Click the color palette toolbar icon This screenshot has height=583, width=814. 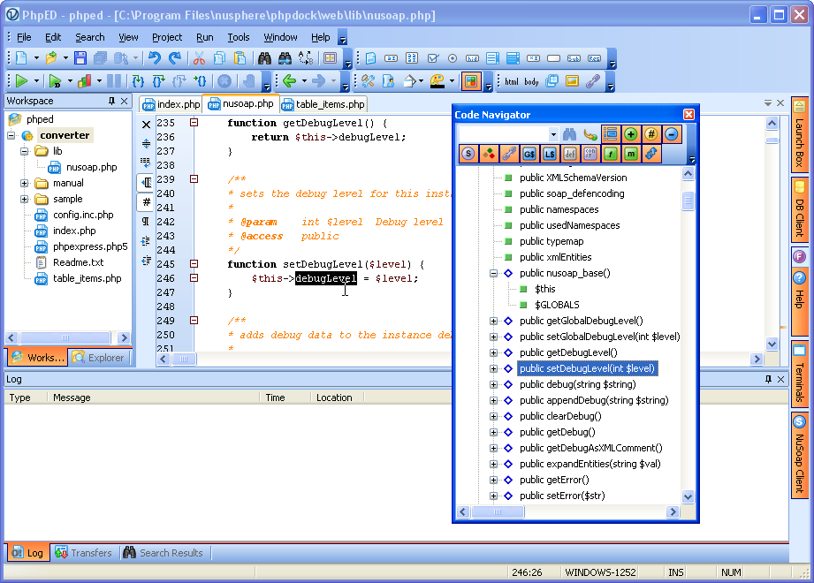tap(437, 81)
